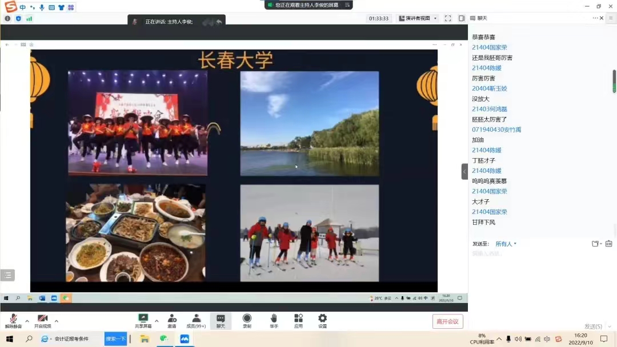Click Tencent Meeting taskbar icon
Screen dimensions: 617x347
tap(185, 339)
